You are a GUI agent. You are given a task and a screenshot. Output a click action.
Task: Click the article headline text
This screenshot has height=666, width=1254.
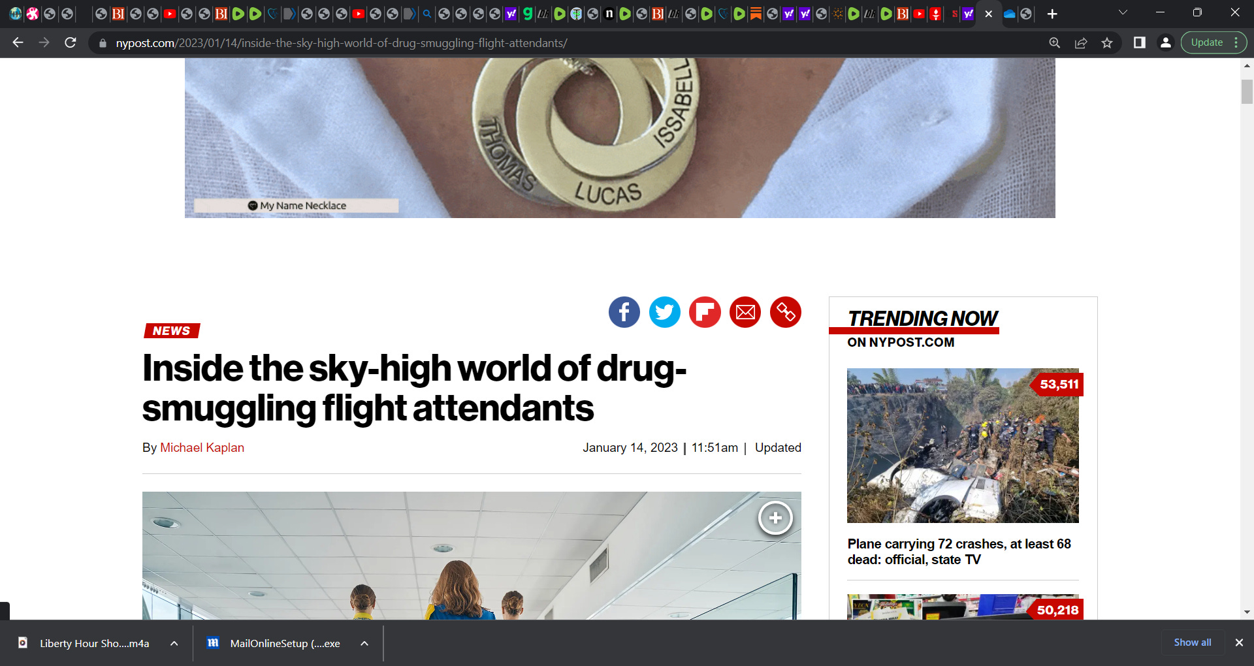[x=414, y=388]
